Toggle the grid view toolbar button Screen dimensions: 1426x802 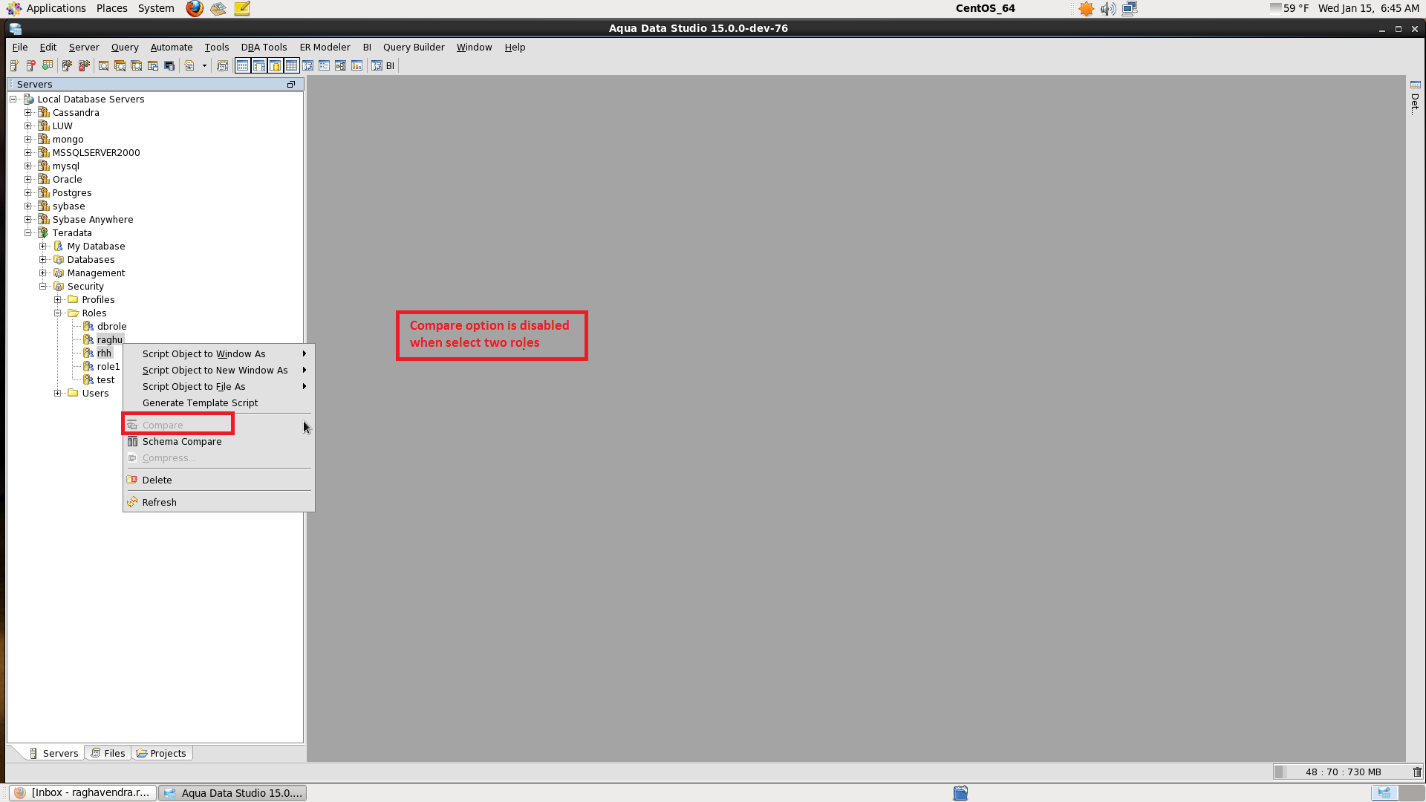tap(291, 66)
